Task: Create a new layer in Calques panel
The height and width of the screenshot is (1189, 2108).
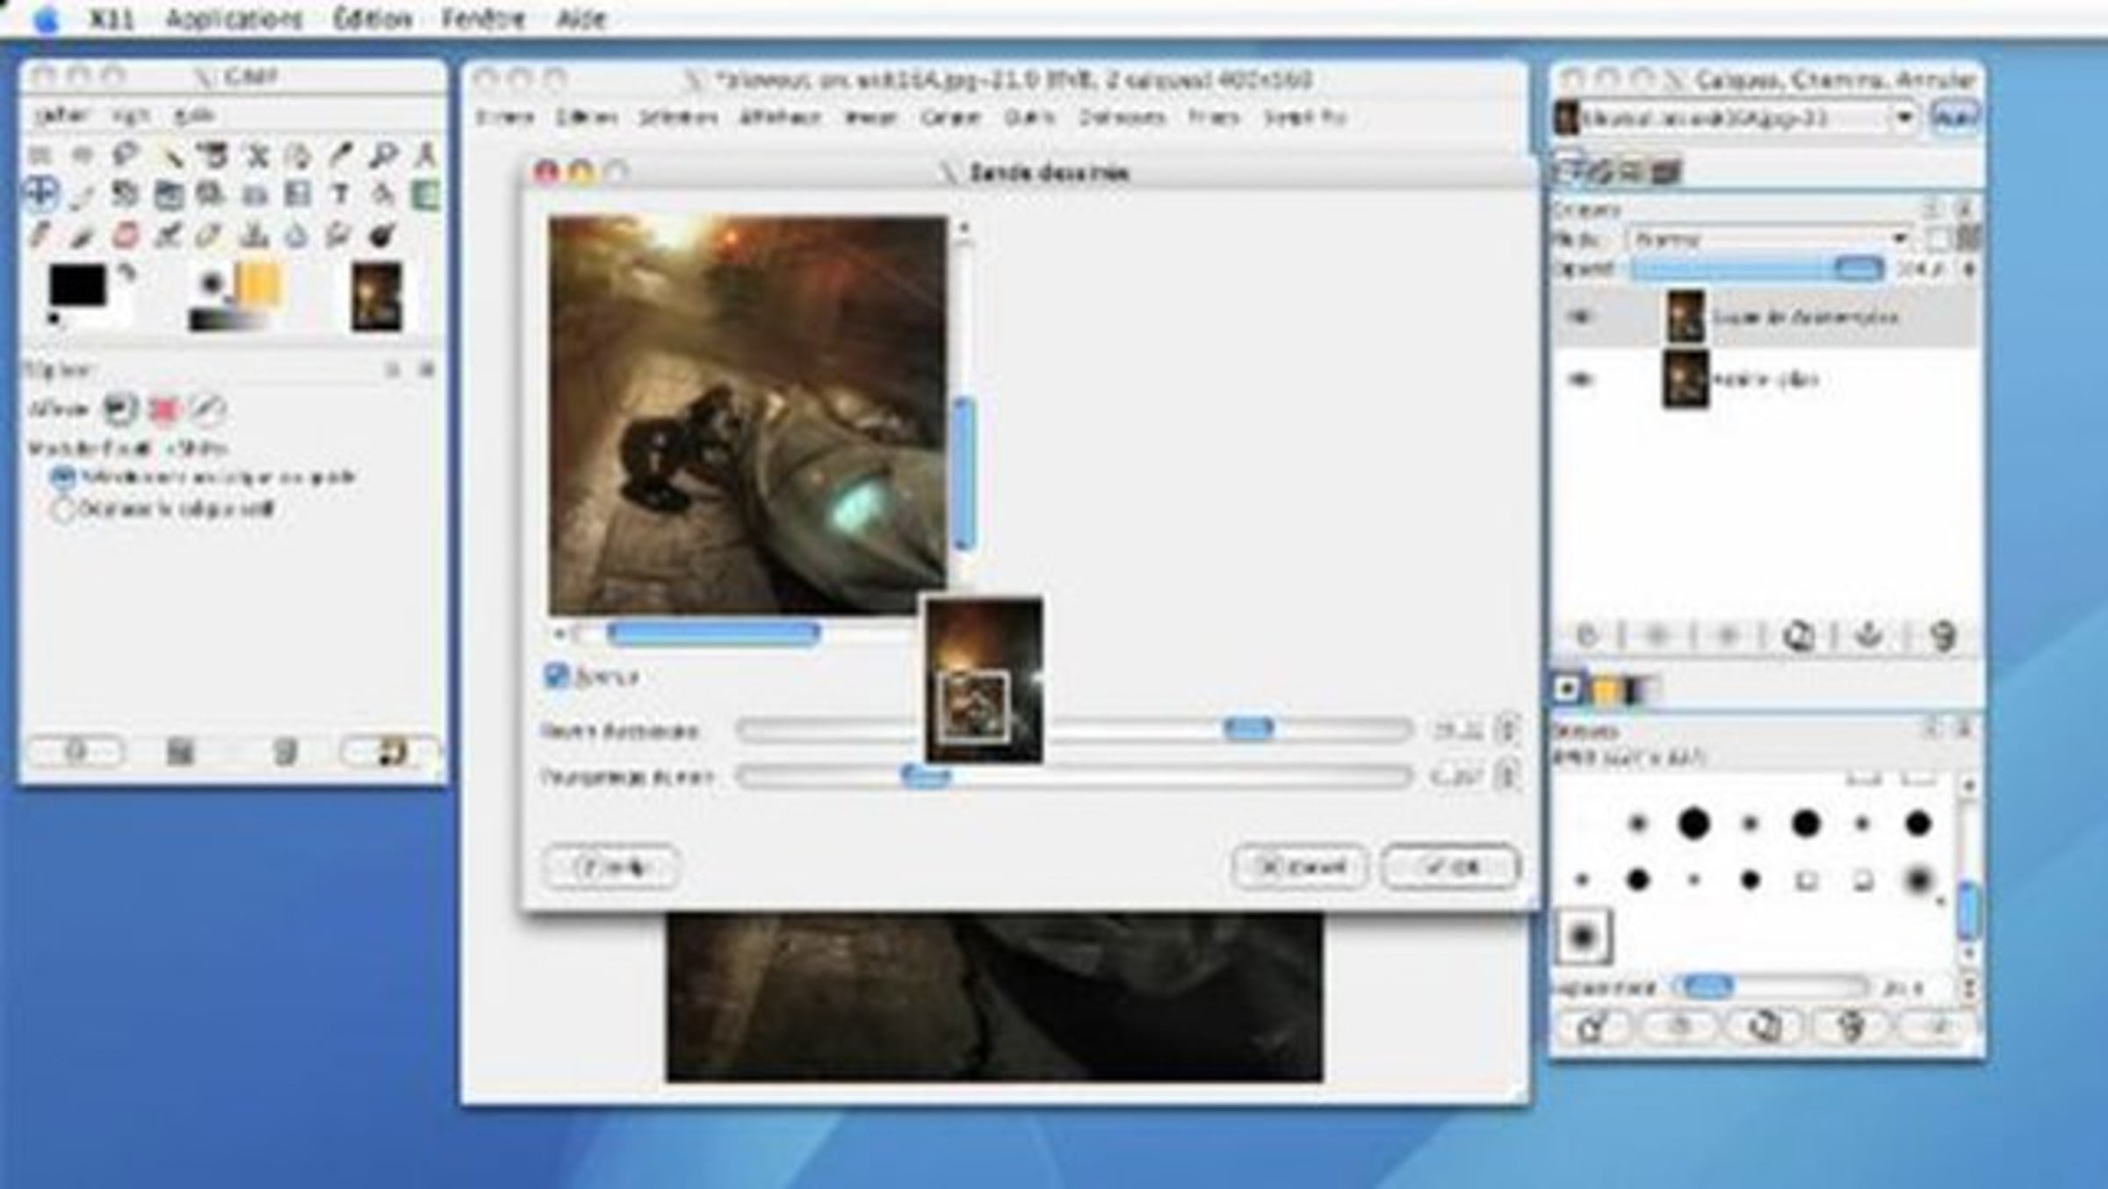Action: coord(1586,635)
